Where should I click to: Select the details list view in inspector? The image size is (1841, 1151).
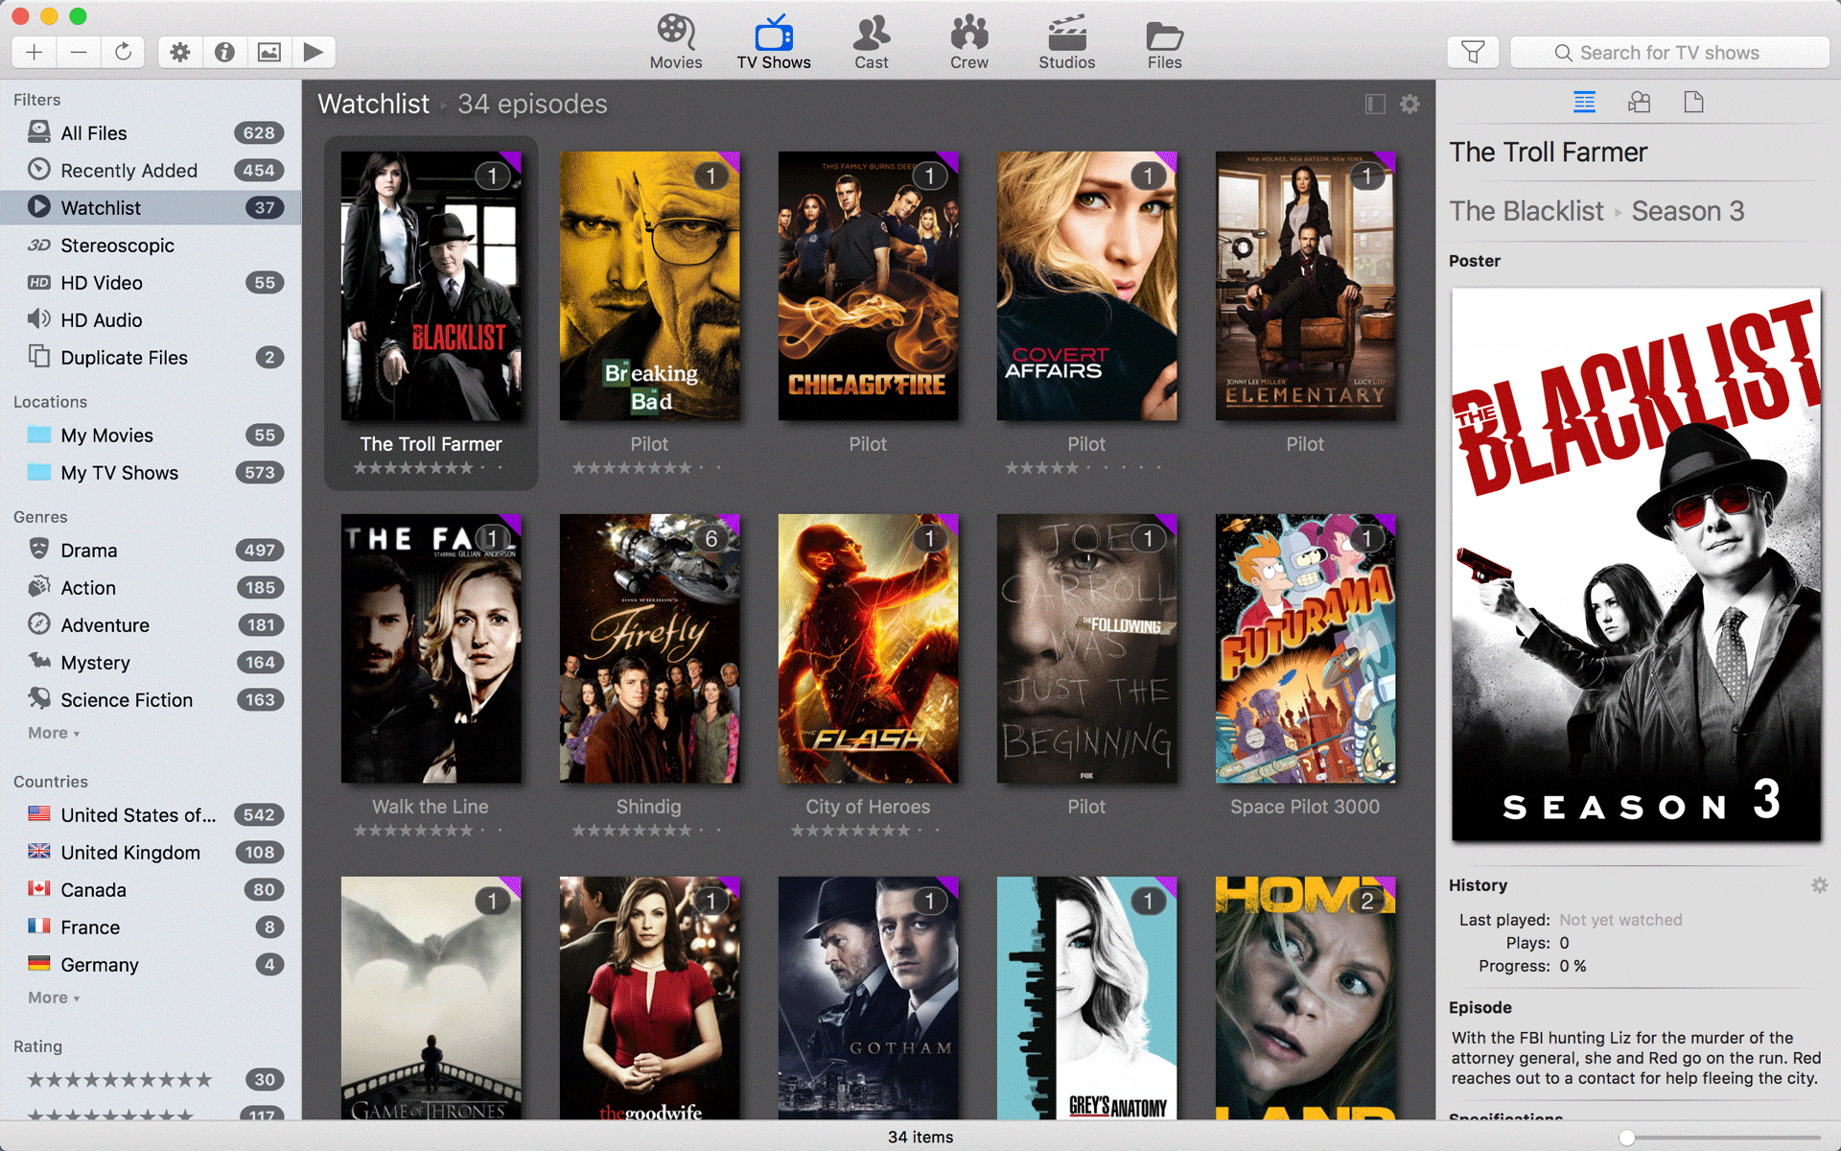tap(1584, 103)
